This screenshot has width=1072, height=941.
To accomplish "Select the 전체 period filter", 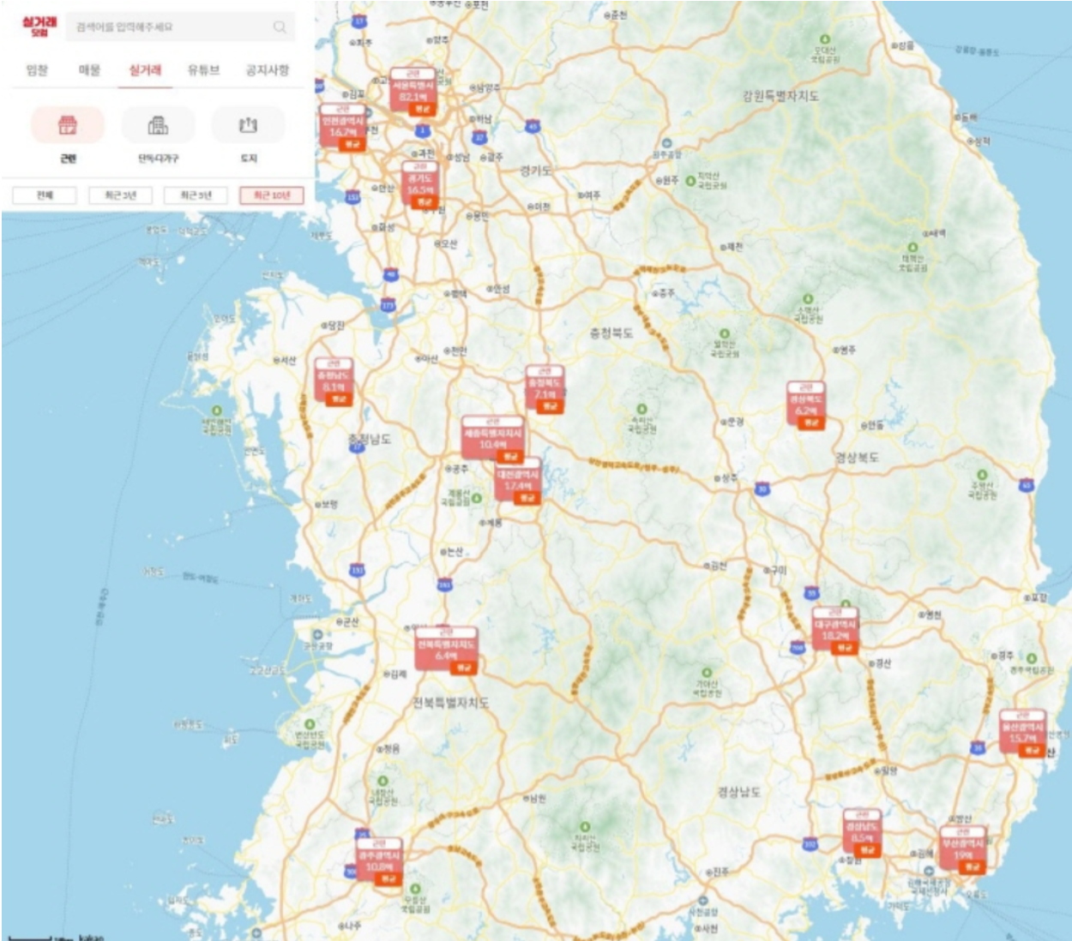I will 45,195.
